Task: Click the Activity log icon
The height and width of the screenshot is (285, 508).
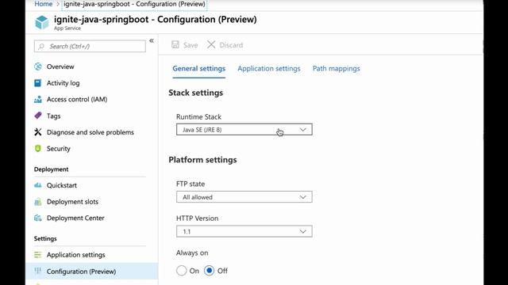Action: 38,83
